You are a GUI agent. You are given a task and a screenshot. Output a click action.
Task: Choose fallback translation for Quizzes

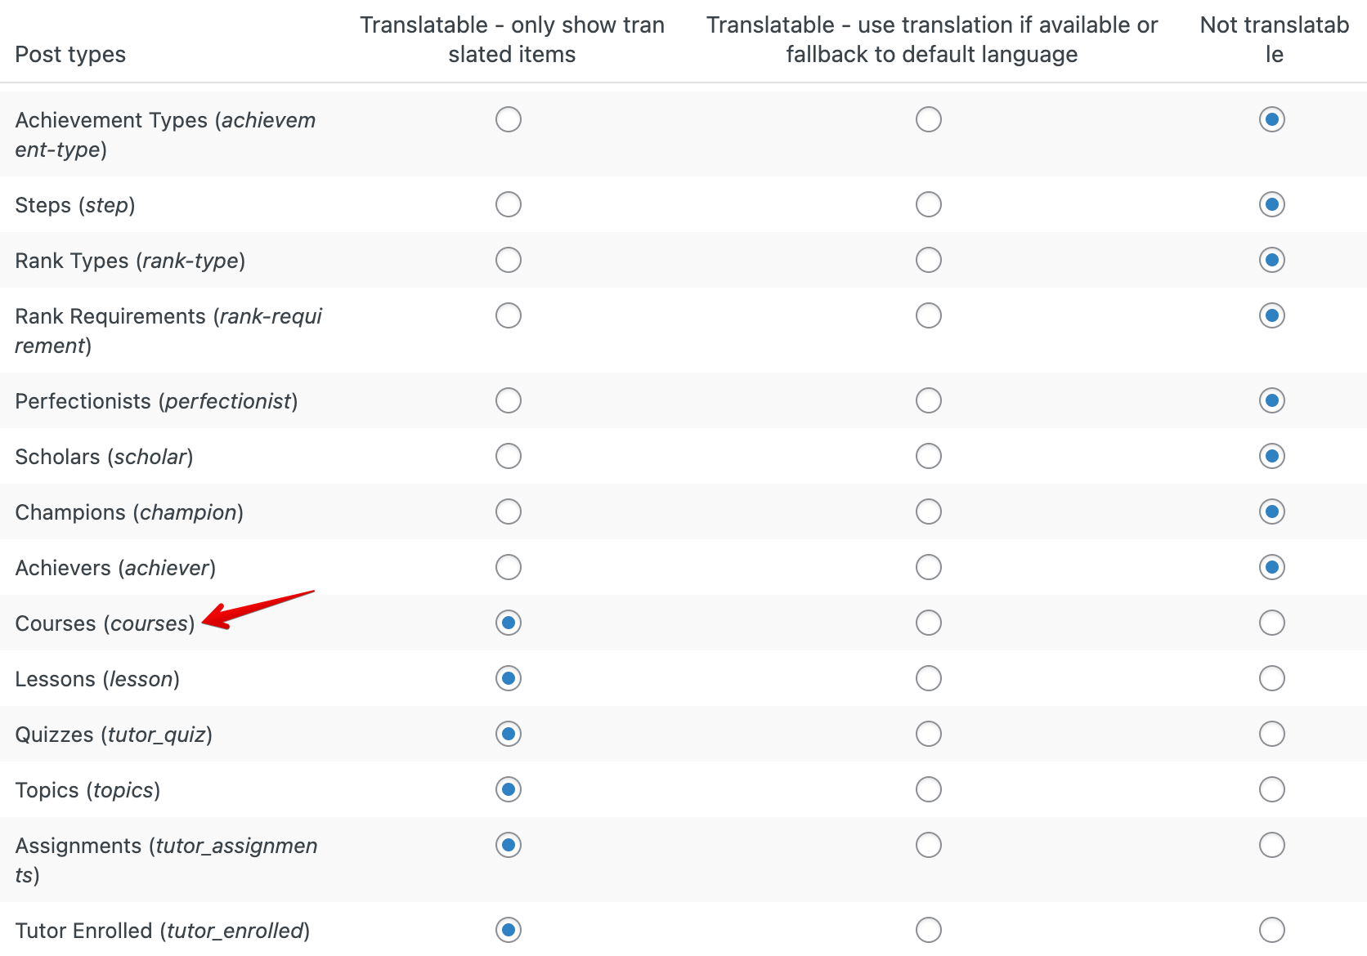click(929, 734)
